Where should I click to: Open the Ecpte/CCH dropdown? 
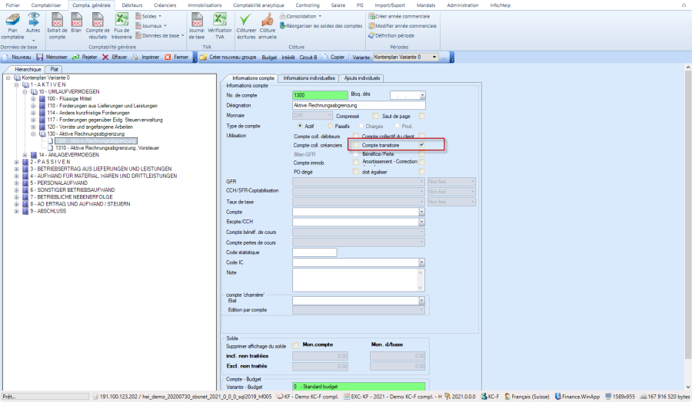(x=421, y=222)
